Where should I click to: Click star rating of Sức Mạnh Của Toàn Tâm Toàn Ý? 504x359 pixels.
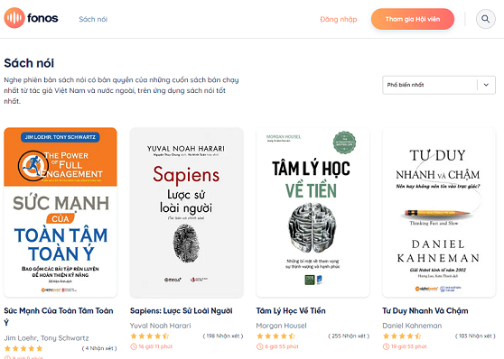coord(23,348)
